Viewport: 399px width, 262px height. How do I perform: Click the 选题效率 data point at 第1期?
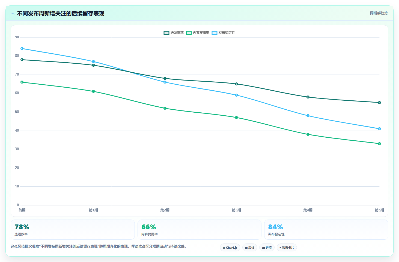(94, 65)
